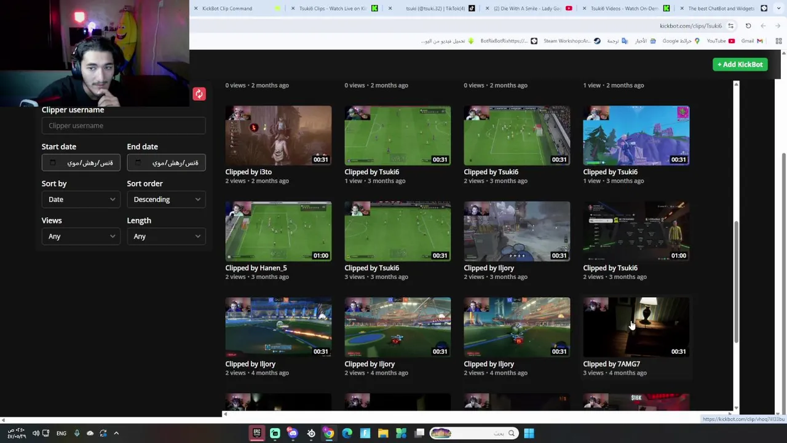
Task: Open the Tsuki6 Fortnite clip thumbnail
Action: click(636, 135)
